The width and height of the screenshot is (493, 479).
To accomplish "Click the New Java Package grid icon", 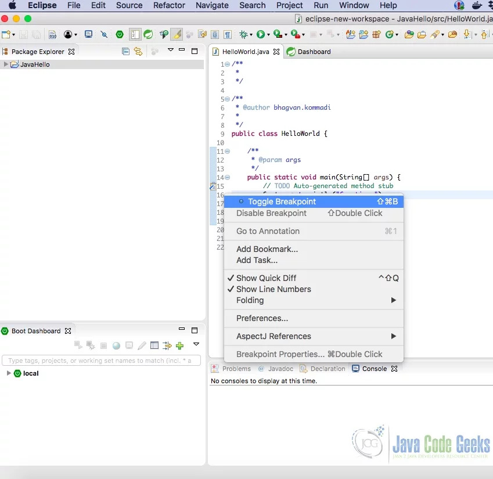I will (376, 34).
